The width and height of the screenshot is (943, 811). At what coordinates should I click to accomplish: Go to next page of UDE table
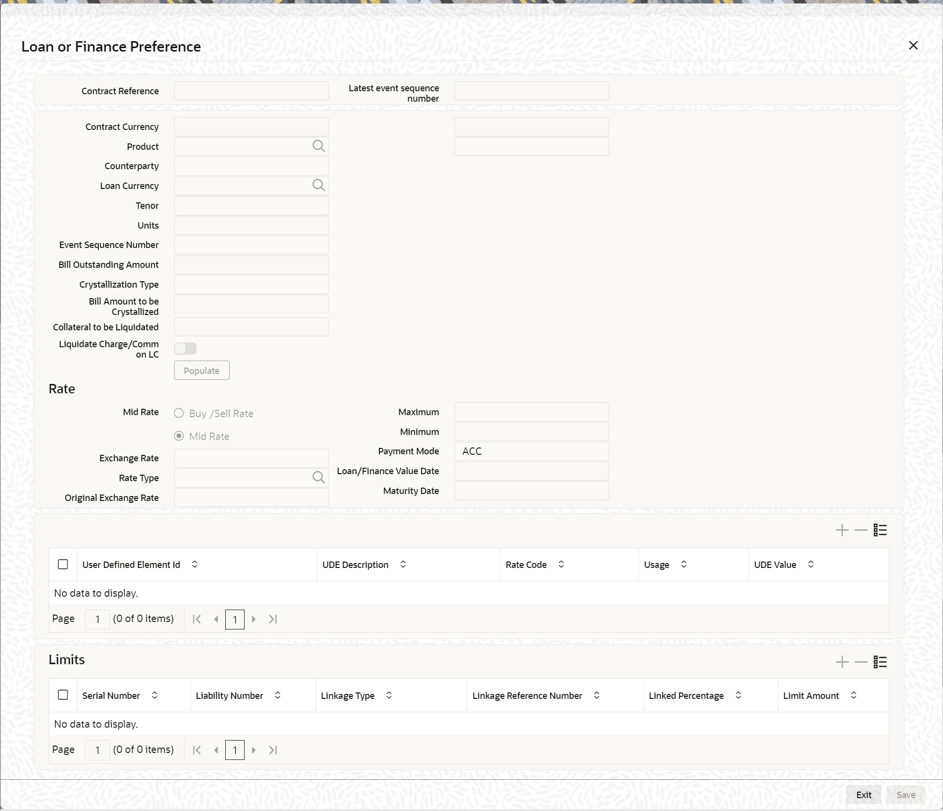(x=254, y=619)
